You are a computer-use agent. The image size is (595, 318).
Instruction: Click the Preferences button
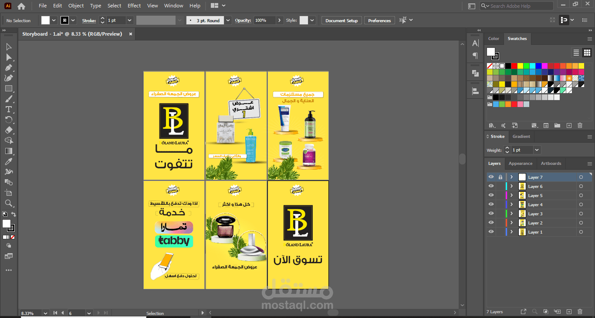point(379,20)
